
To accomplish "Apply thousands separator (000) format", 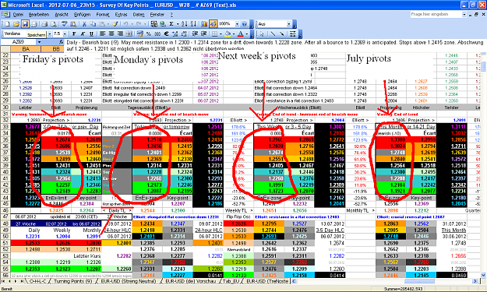I will (x=157, y=33).
